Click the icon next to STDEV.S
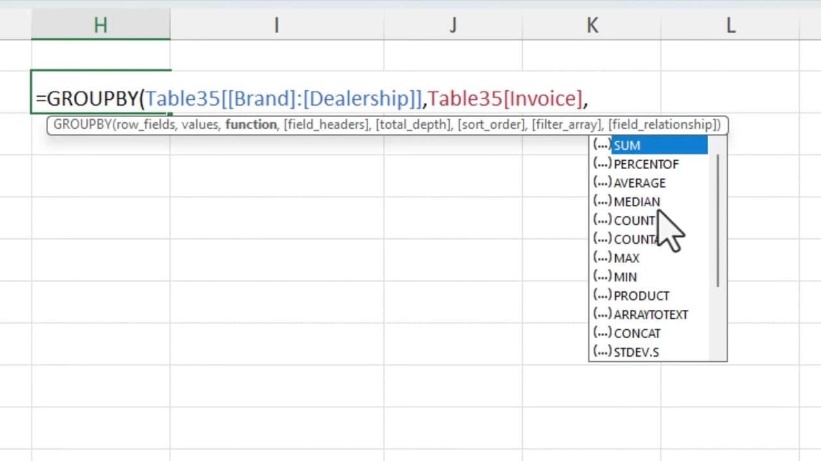Image resolution: width=821 pixels, height=461 pixels. [x=602, y=352]
